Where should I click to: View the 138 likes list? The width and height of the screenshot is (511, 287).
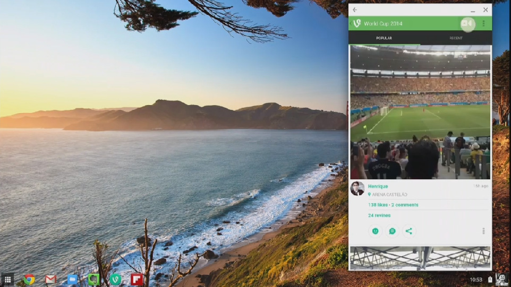point(378,205)
